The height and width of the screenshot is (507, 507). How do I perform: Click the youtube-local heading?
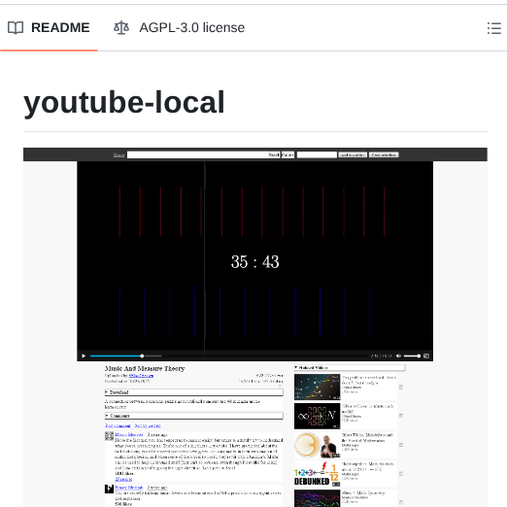[124, 102]
